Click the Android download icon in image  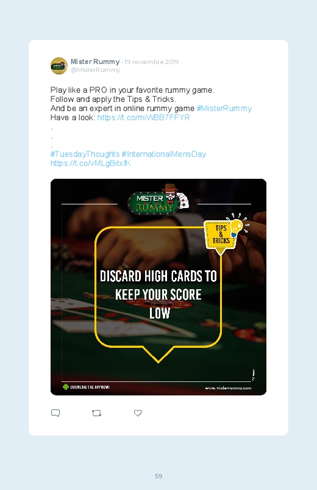point(66,387)
